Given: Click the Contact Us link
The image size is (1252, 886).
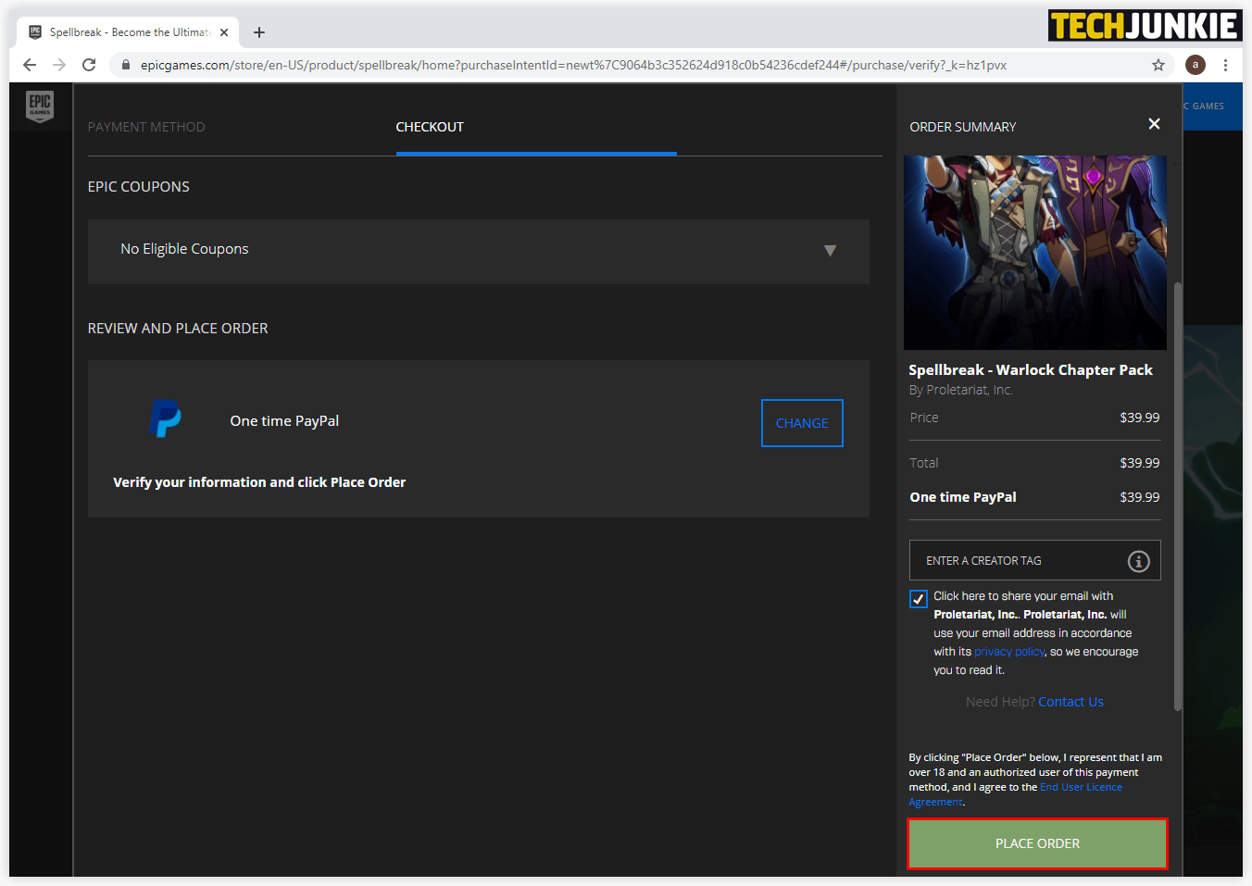Looking at the screenshot, I should (1070, 702).
